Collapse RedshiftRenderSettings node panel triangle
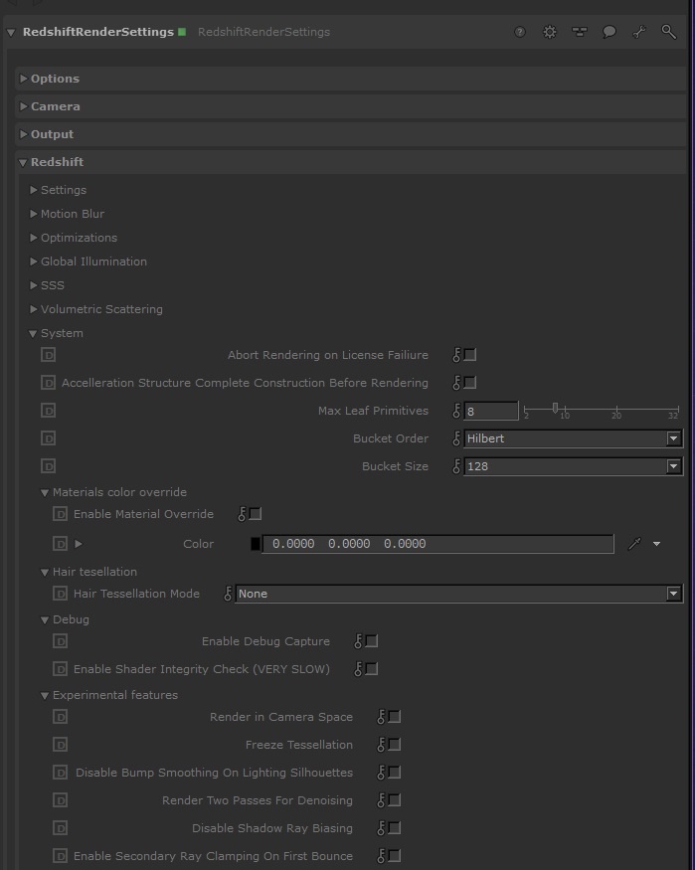Image resolution: width=695 pixels, height=870 pixels. [x=11, y=33]
